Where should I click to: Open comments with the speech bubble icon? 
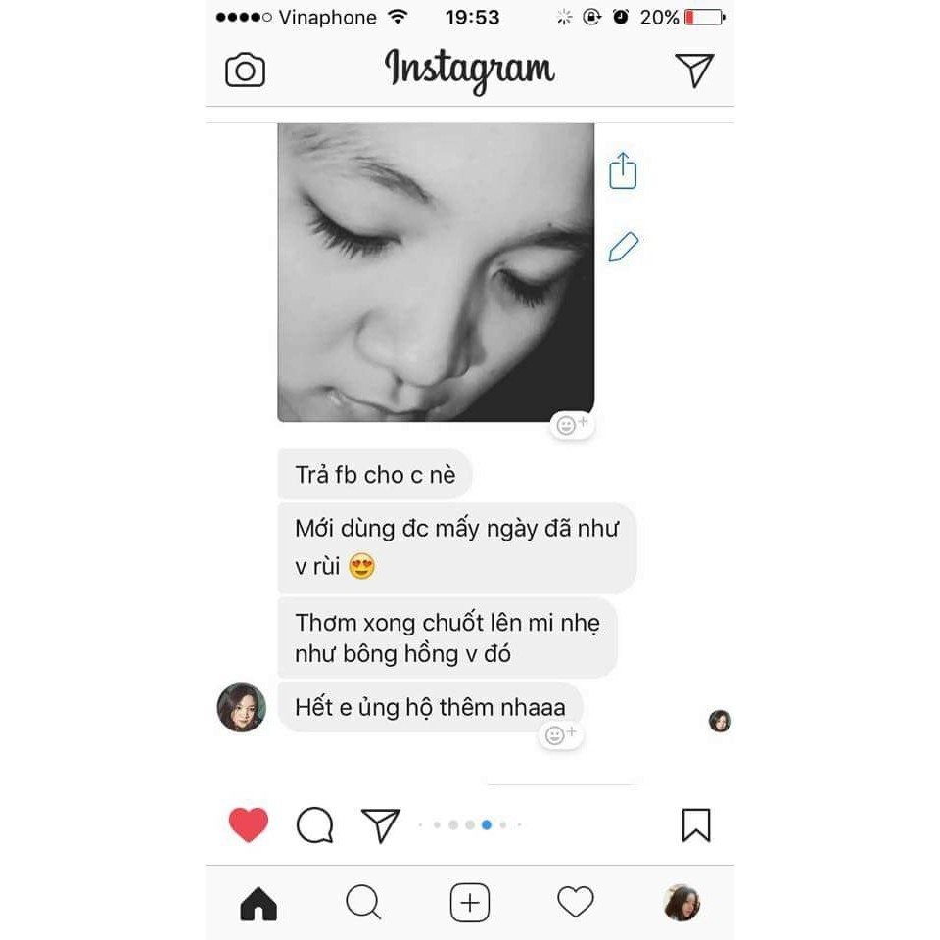(x=314, y=825)
